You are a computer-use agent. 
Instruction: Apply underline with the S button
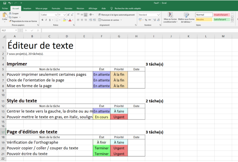50,20
